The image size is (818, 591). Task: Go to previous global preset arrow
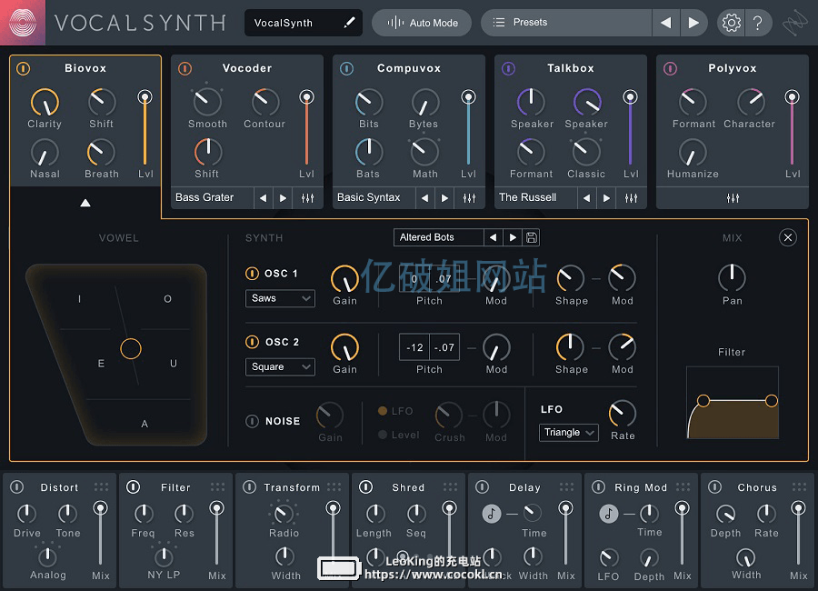point(665,23)
